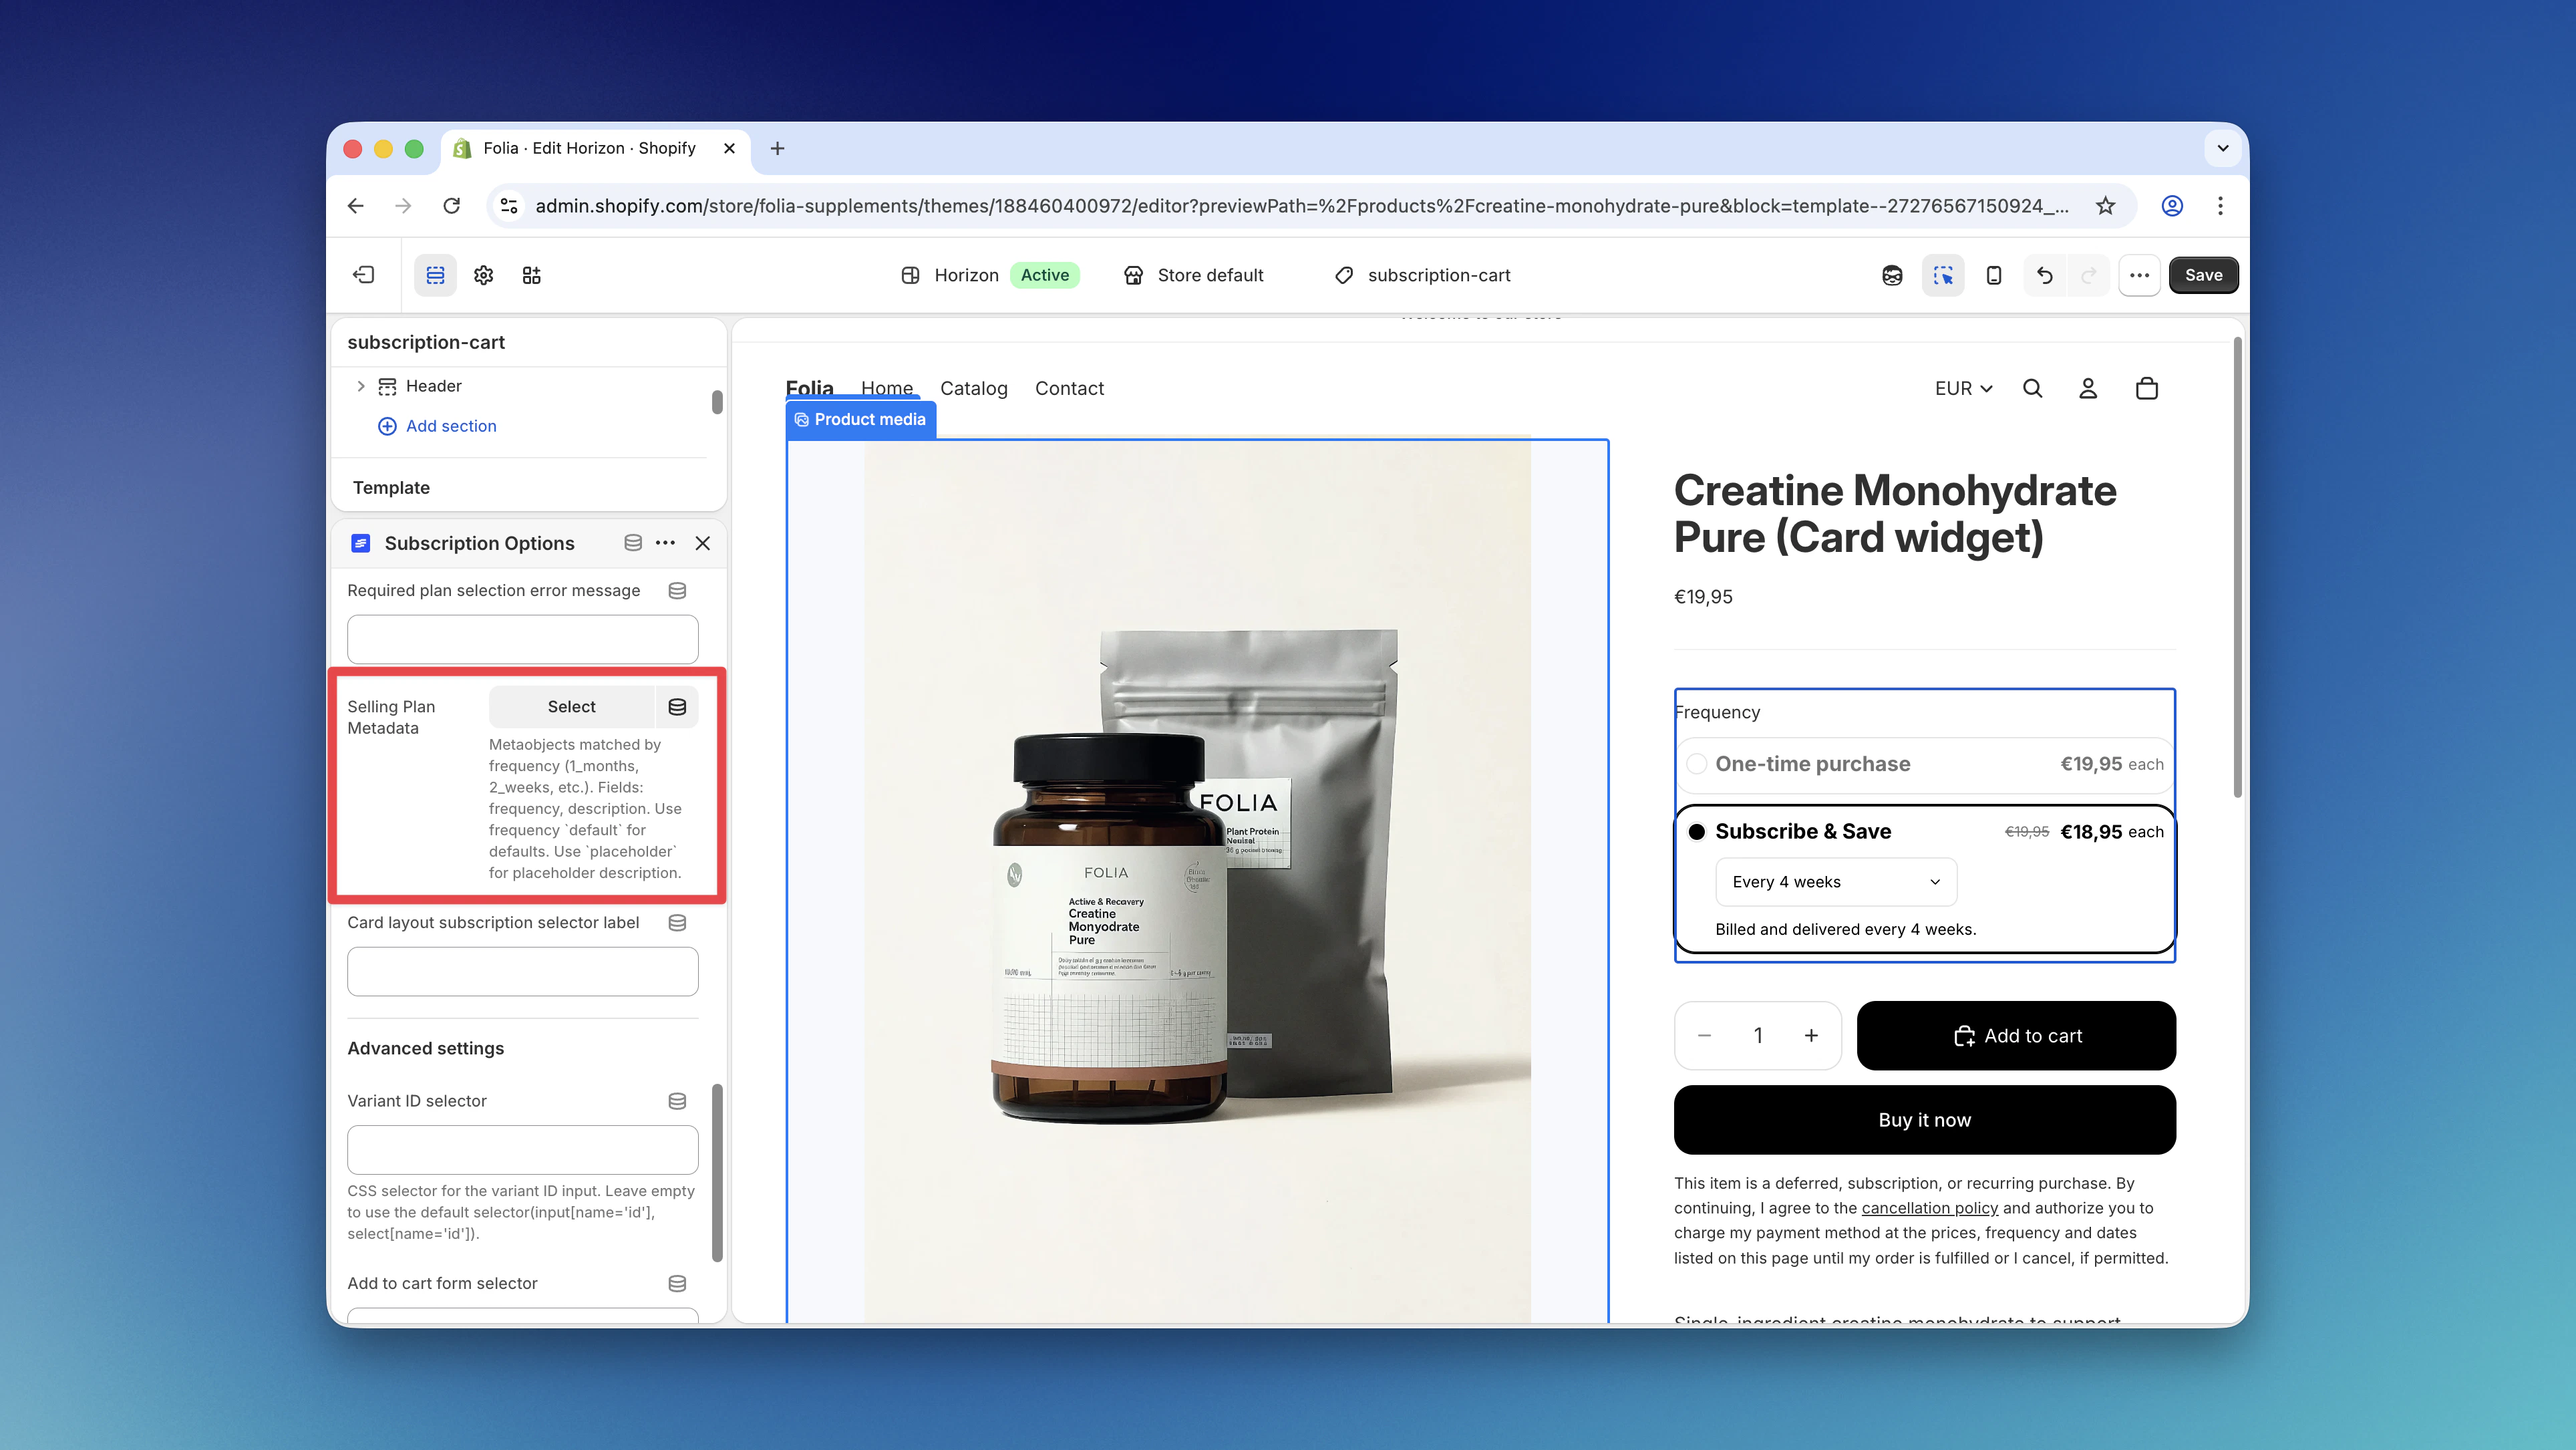Redo the last change
The height and width of the screenshot is (1450, 2576).
[2089, 275]
